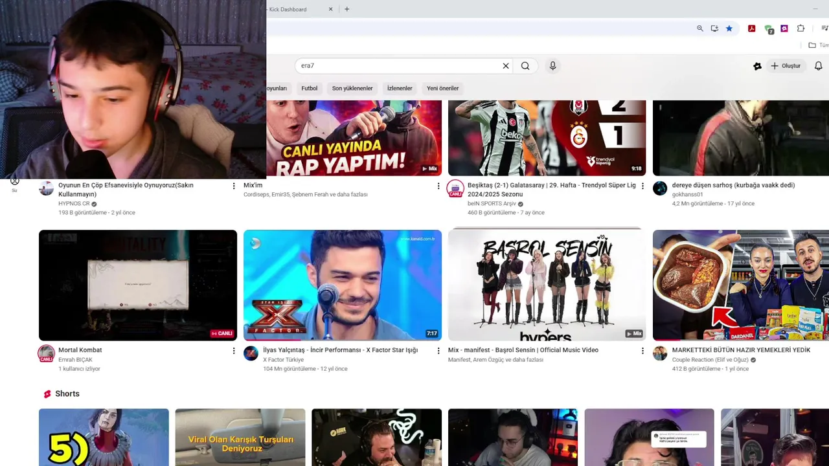Open the Başrol Sensin video thumbnail
The width and height of the screenshot is (829, 466).
pyautogui.click(x=547, y=285)
